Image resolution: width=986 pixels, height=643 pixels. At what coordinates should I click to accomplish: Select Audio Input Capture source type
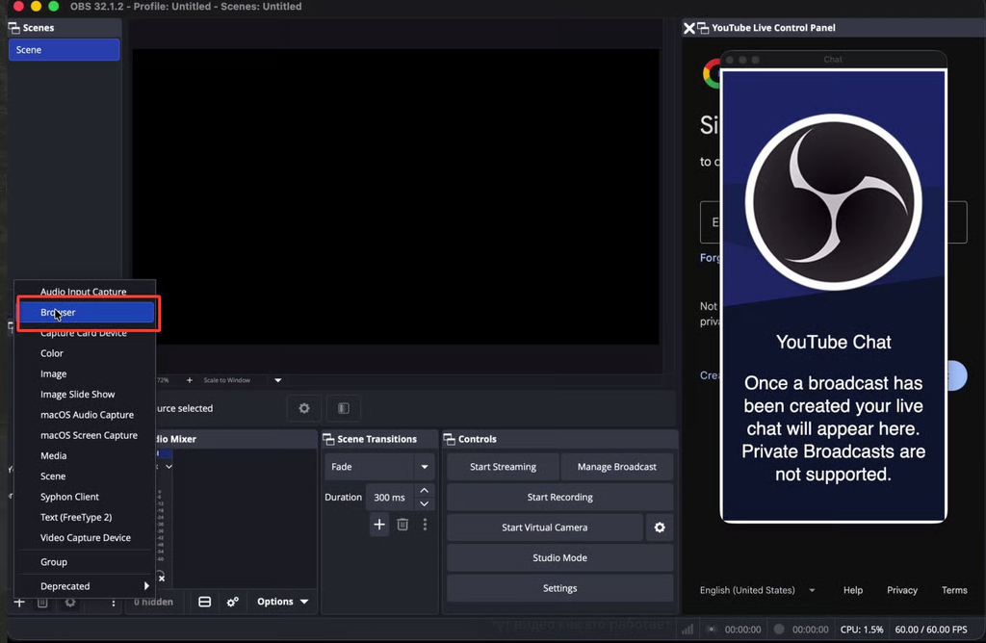[x=85, y=291]
